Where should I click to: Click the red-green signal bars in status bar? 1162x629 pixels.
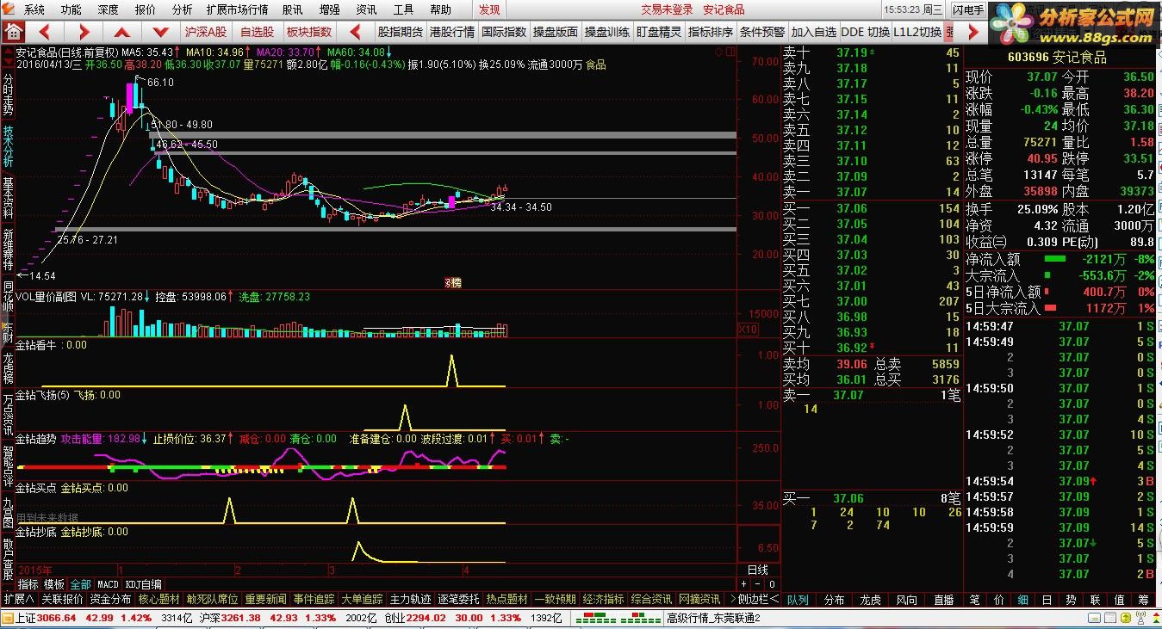tap(617, 618)
